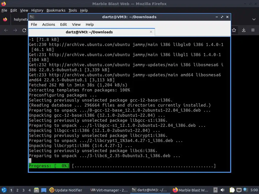This screenshot has height=194, width=259.
Task: Open Firefox's Tools menu
Action: pyautogui.click(x=73, y=10)
